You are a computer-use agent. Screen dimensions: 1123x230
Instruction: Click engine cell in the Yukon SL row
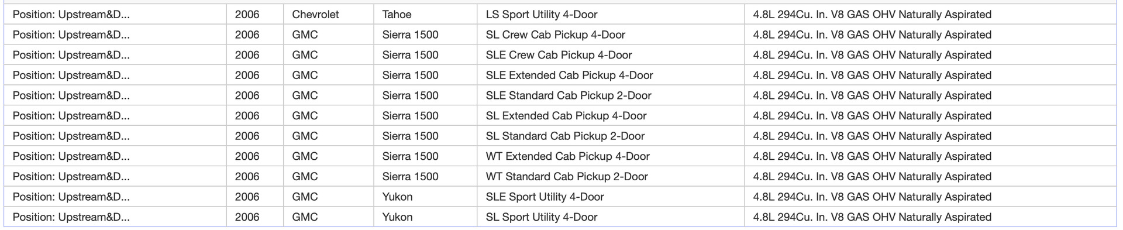pos(931,217)
